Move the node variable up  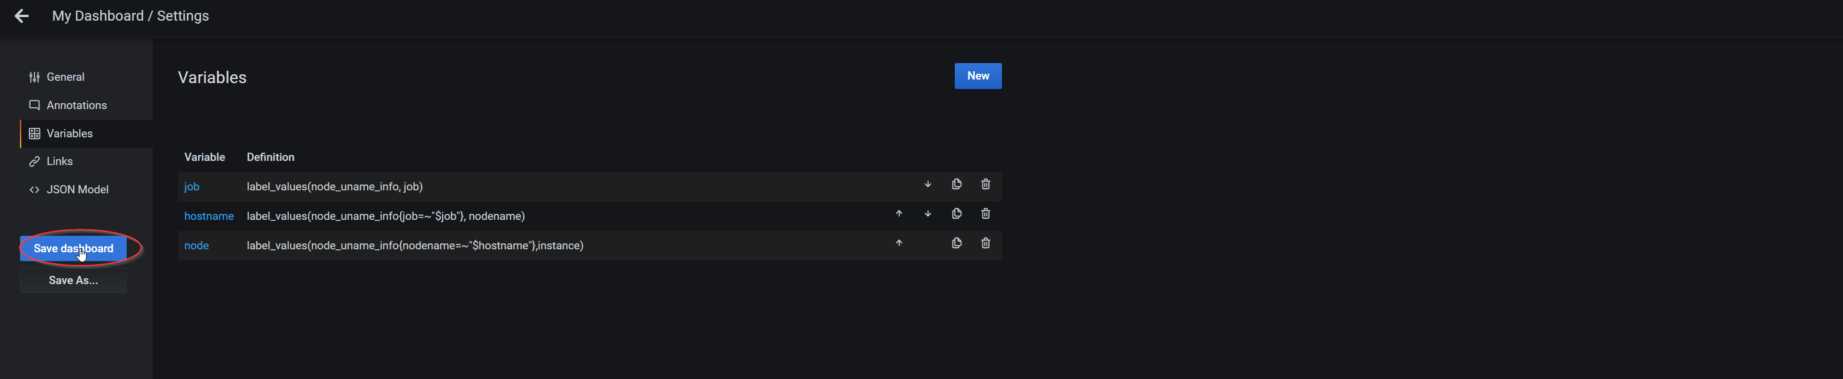(x=899, y=243)
